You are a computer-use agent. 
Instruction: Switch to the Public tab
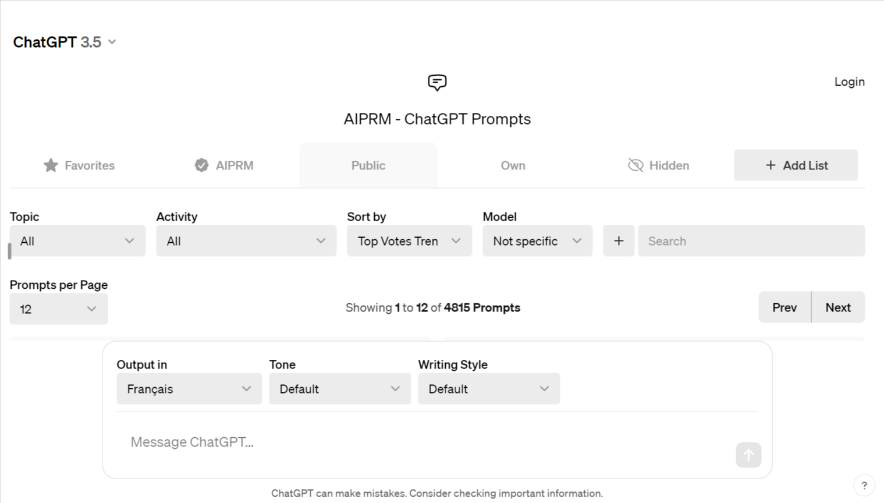click(x=368, y=165)
